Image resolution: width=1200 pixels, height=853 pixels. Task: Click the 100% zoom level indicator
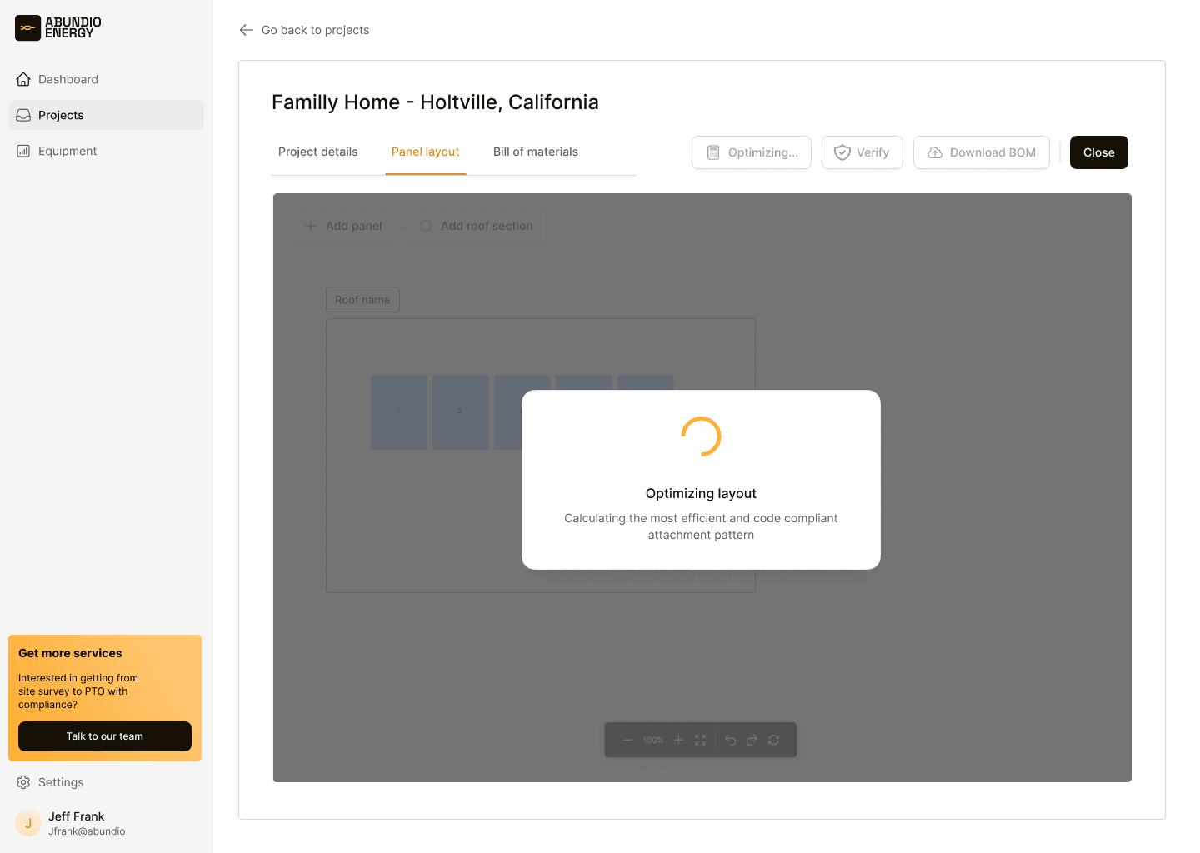(x=652, y=740)
